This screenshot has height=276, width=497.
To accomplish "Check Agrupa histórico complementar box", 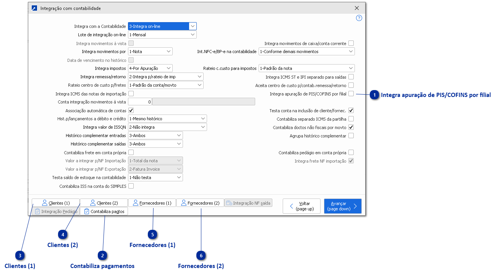I will coord(351,136).
